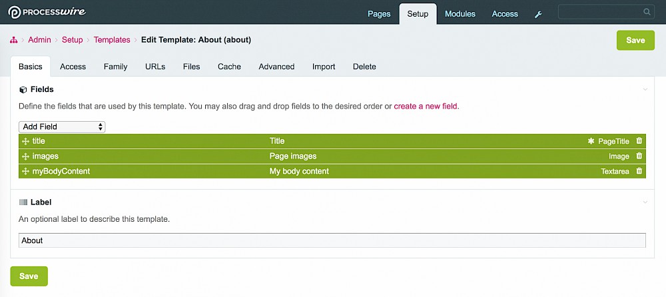
Task: Delete the title field via trash icon
Action: (x=639, y=141)
